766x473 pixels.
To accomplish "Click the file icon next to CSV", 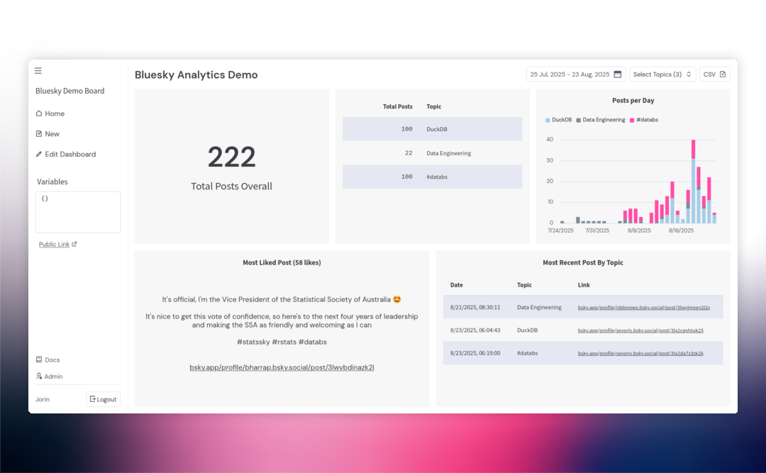I will tap(724, 74).
